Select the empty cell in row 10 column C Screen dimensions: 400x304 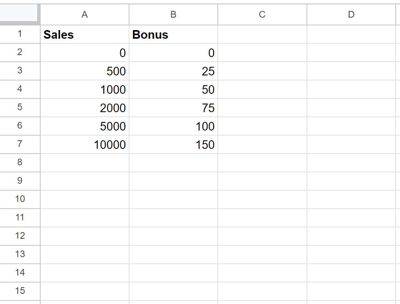(x=262, y=199)
